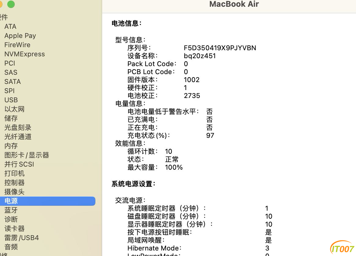Screen dimensions: 356x256
Task: Open the 内存 sidebar entry
Action: pyautogui.click(x=11, y=146)
